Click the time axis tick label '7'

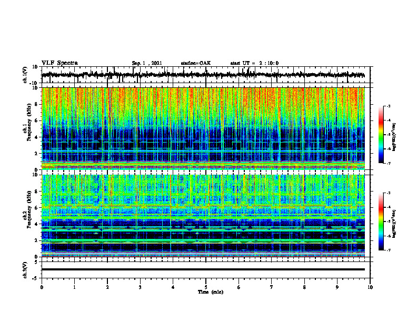[272, 287]
